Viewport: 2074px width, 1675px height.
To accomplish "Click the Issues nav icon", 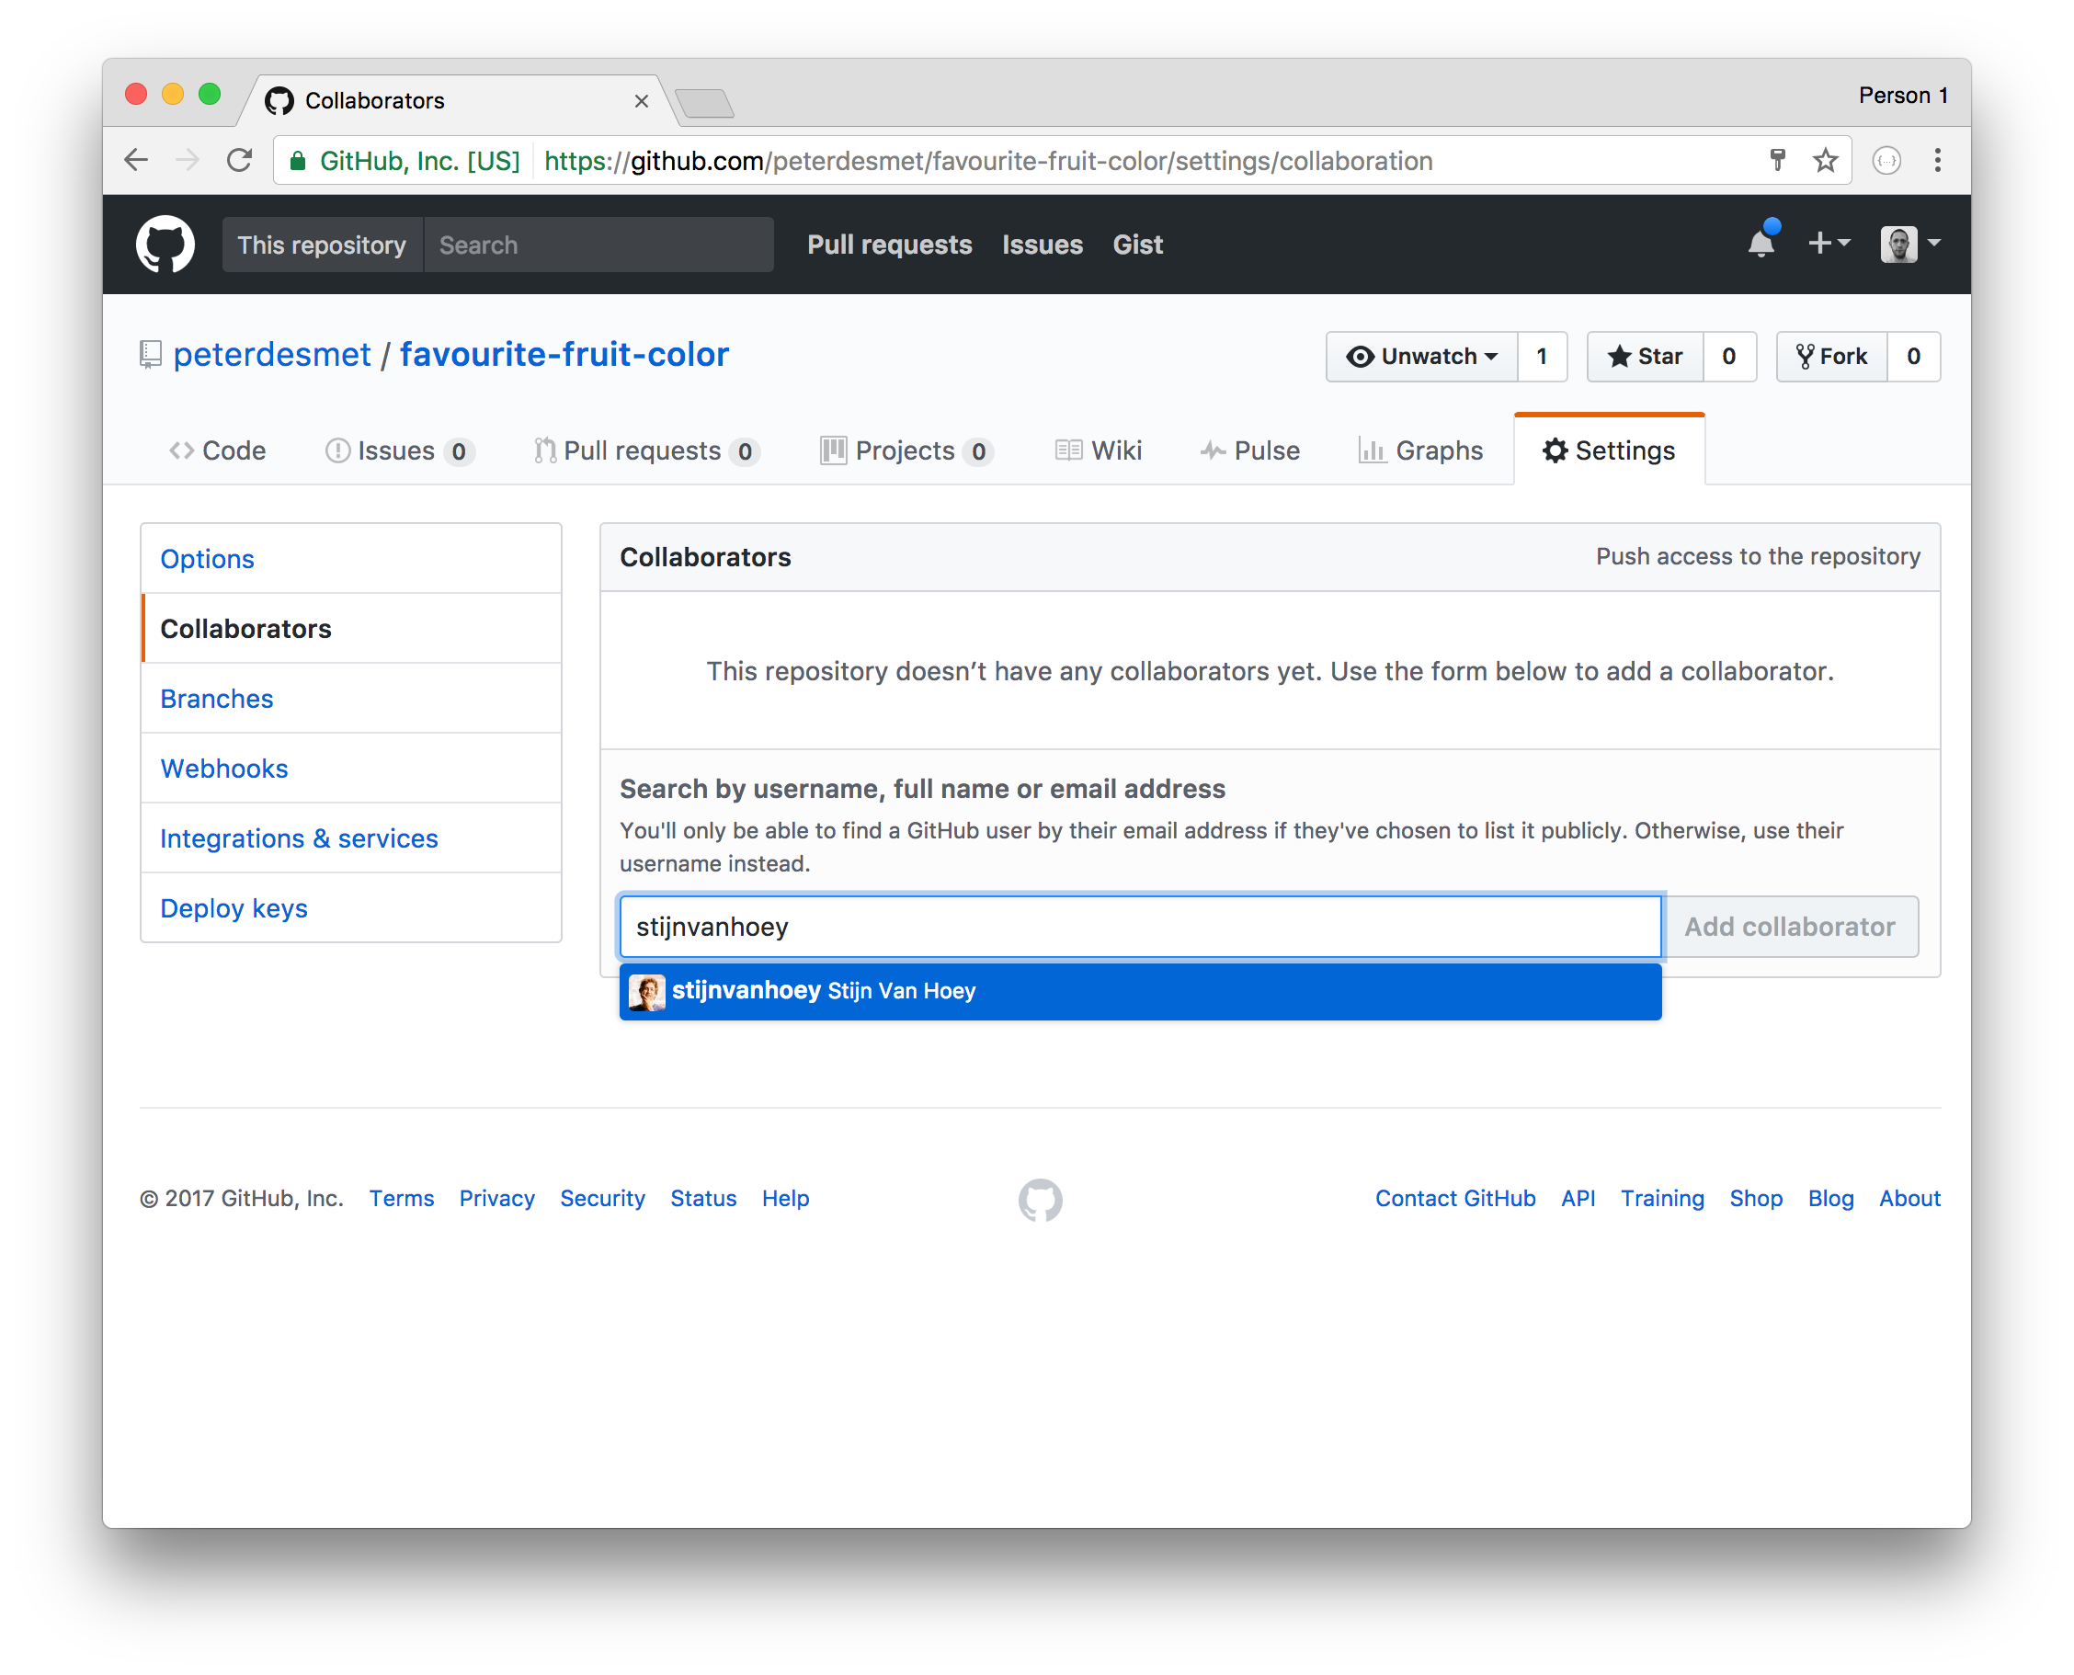I will tap(335, 450).
